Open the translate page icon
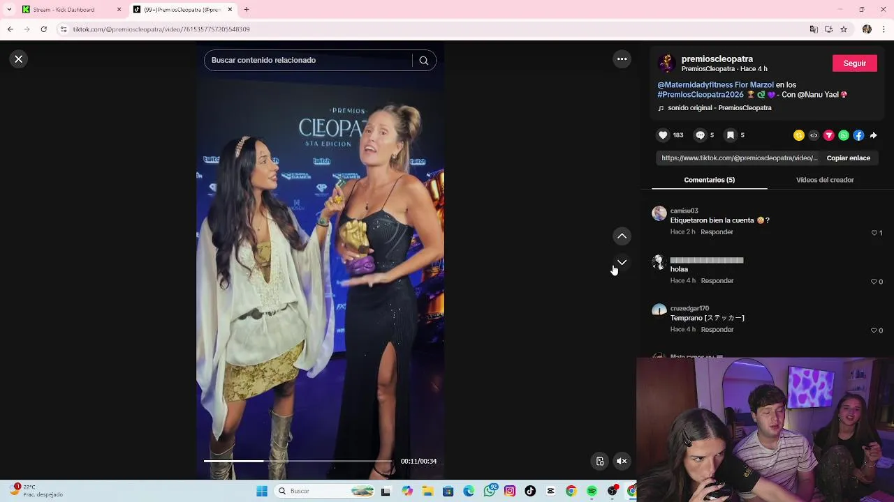Image resolution: width=894 pixels, height=502 pixels. (814, 29)
